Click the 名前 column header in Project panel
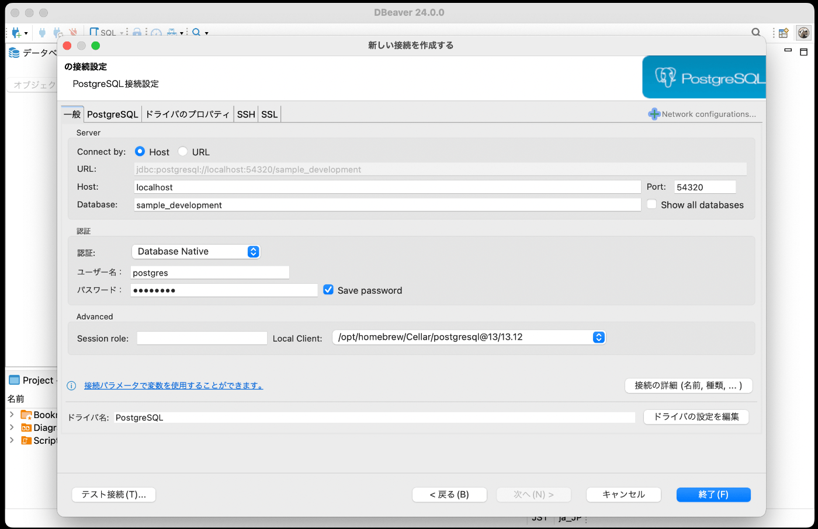Screen dimensions: 818x529 coord(16,399)
